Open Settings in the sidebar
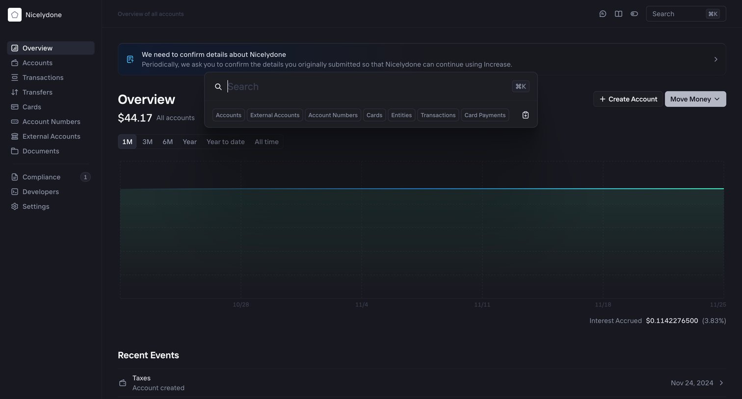Image resolution: width=742 pixels, height=399 pixels. click(51, 206)
